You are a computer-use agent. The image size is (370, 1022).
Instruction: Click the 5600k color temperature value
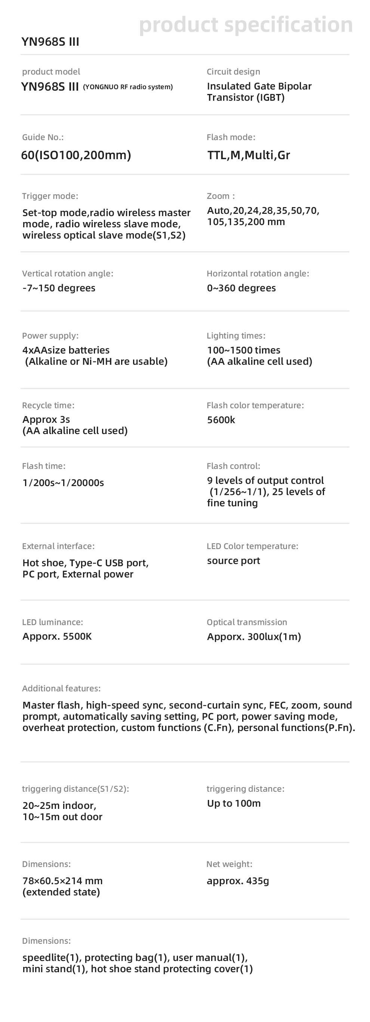[x=221, y=420]
